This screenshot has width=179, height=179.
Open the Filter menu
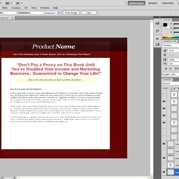(5, 8)
